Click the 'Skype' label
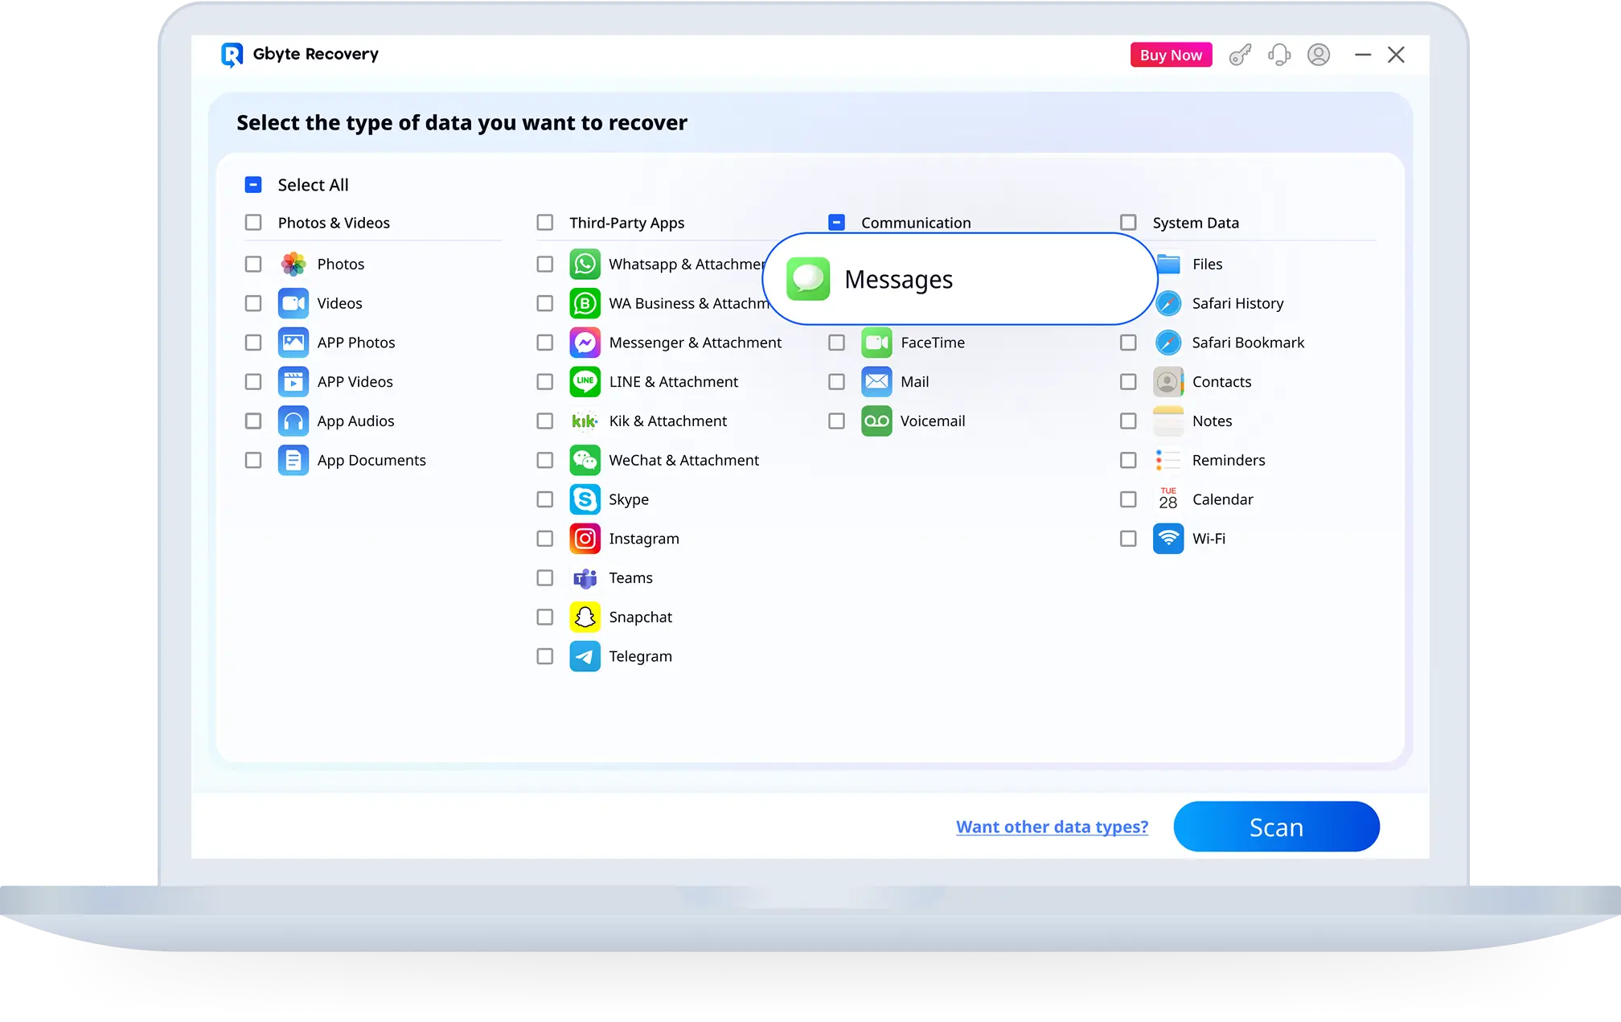Screen dimensions: 1621x1022 [x=629, y=499]
